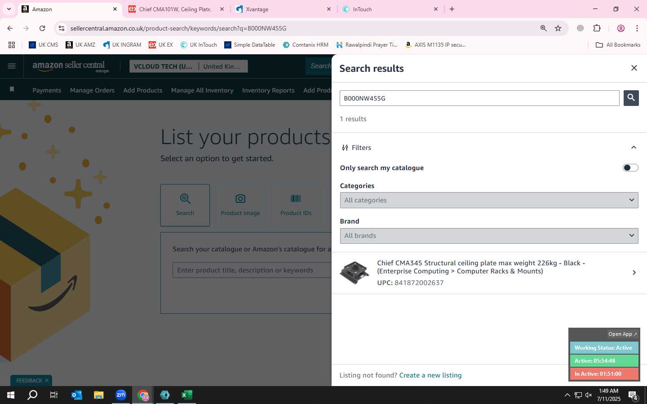The height and width of the screenshot is (404, 647).
Task: Open Excel from the taskbar
Action: point(187,395)
